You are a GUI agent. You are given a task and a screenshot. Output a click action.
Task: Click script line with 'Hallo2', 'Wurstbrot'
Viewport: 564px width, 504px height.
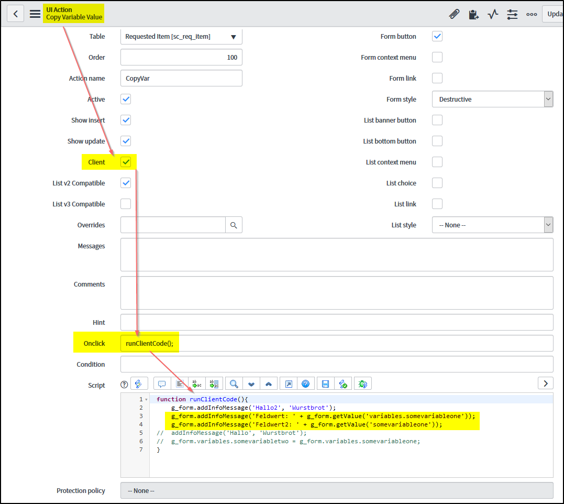coord(253,408)
